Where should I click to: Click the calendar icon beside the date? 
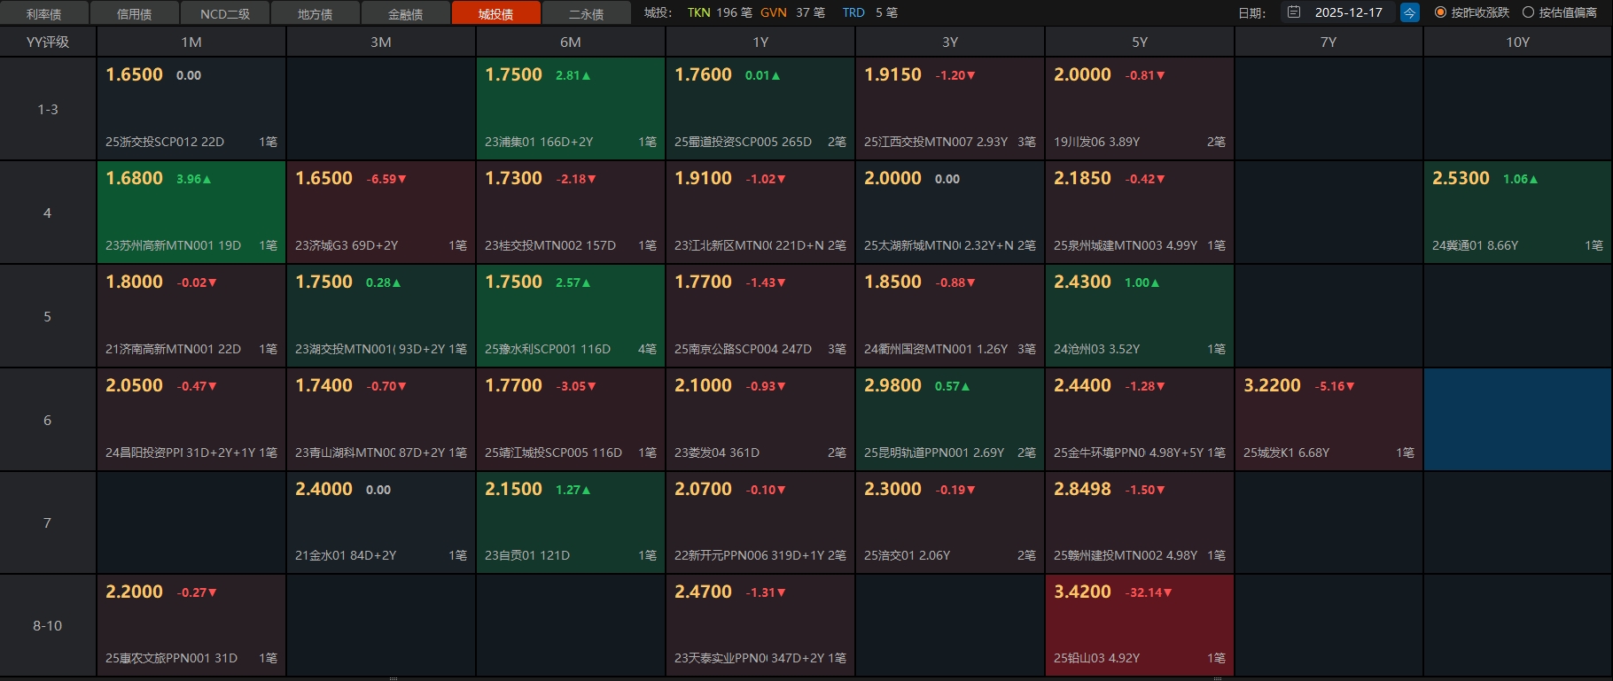click(x=1294, y=12)
